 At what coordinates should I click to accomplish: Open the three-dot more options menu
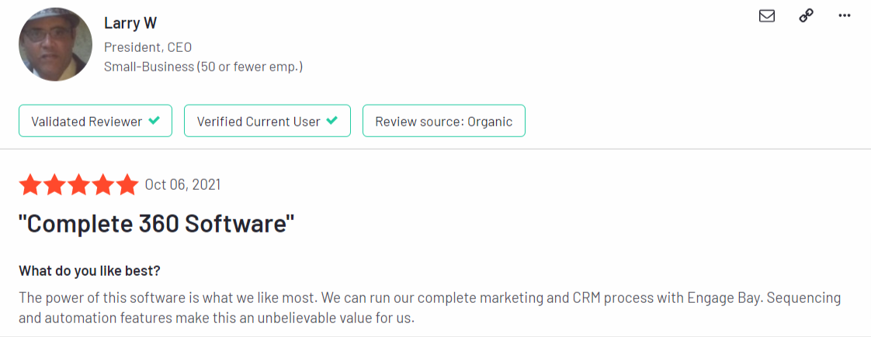[x=845, y=15]
